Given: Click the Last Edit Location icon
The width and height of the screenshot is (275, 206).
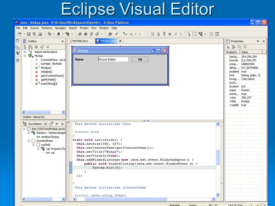Looking at the screenshot, I should tap(125, 34).
